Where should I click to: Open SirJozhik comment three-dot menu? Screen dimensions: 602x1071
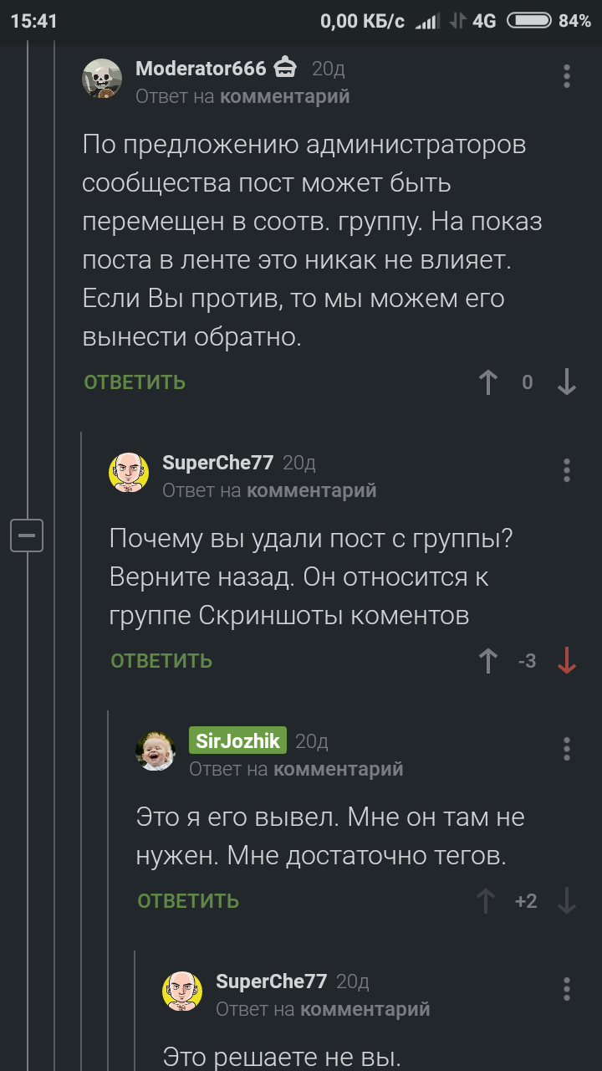pos(567,748)
